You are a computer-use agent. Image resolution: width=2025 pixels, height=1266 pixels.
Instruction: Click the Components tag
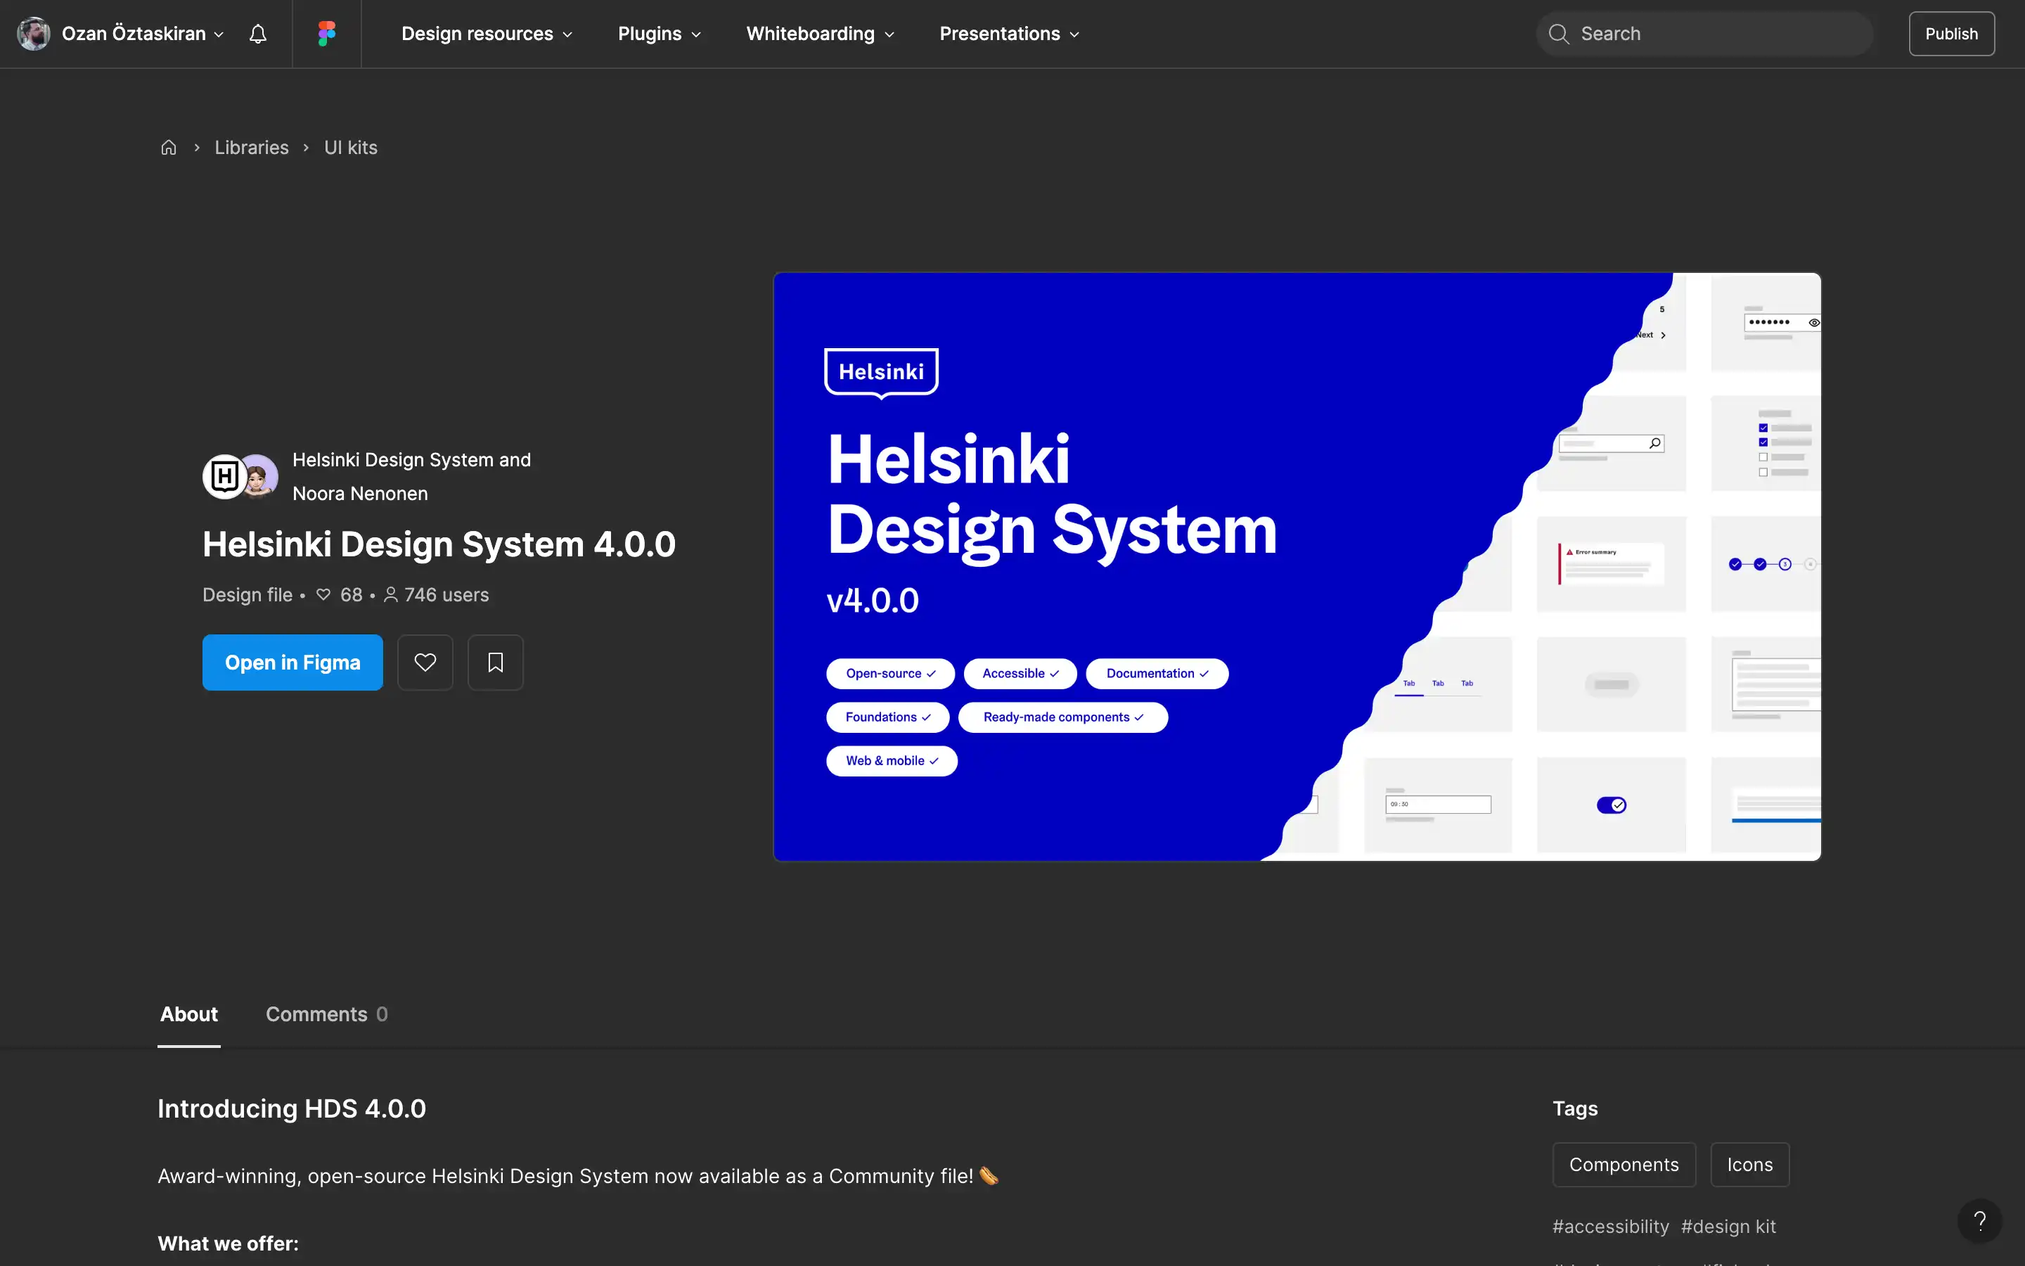tap(1624, 1165)
